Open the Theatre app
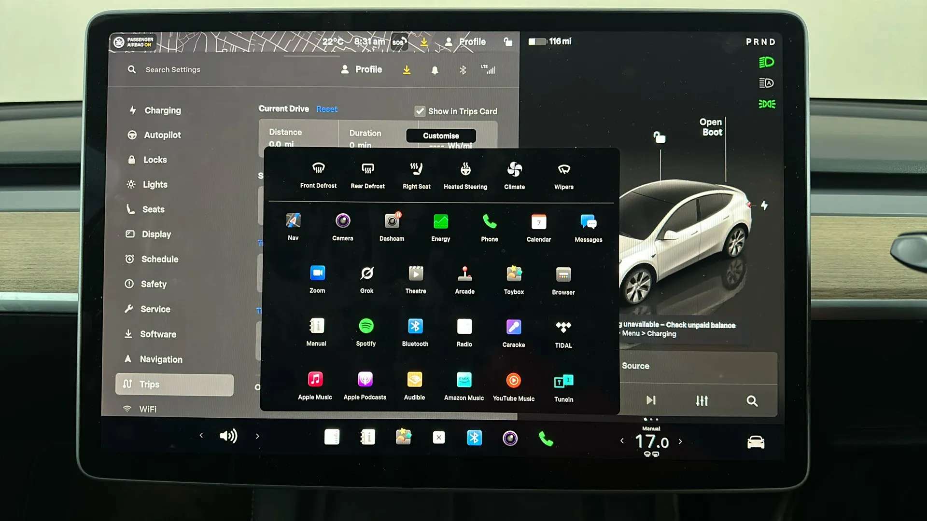Viewport: 927px width, 521px height. [416, 280]
